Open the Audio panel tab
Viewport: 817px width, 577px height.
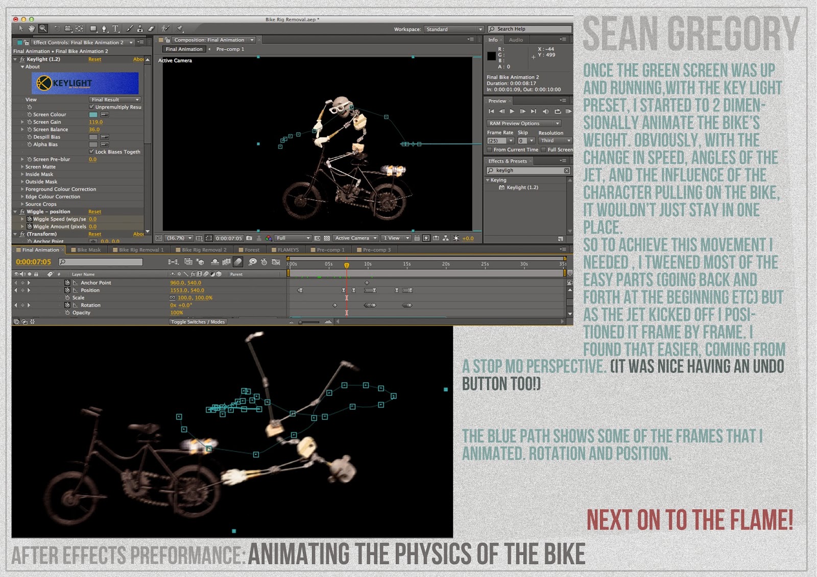(516, 39)
